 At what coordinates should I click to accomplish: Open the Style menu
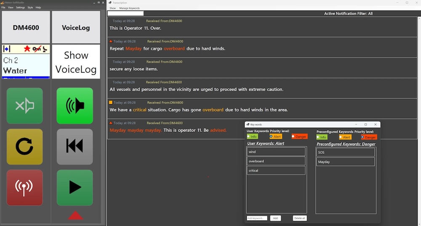30,8
